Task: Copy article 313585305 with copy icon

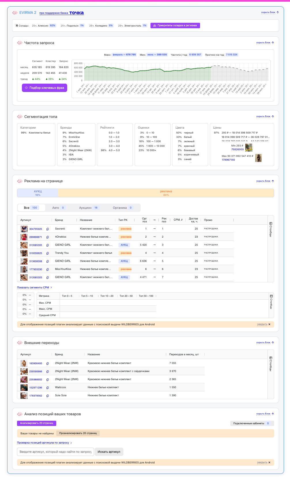Action: coord(48,245)
